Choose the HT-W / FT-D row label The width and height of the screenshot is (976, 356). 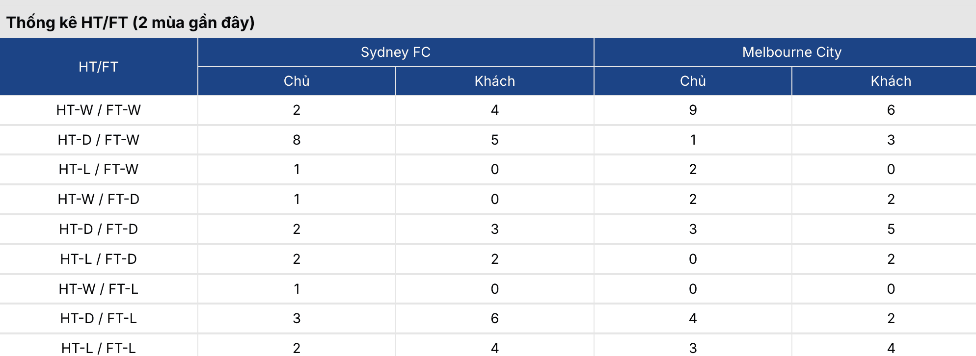tap(99, 199)
